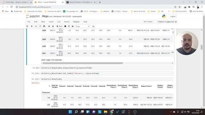Open the Windows Start menu
This screenshot has height=115, width=205.
(70, 112)
